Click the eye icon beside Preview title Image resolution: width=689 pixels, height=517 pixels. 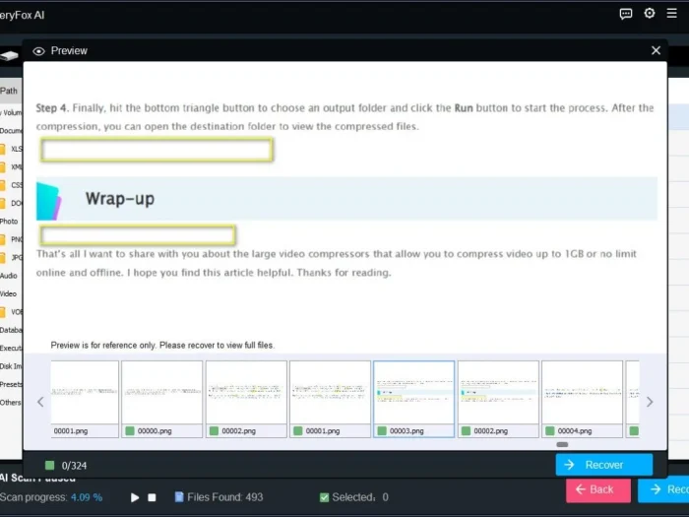coord(39,51)
